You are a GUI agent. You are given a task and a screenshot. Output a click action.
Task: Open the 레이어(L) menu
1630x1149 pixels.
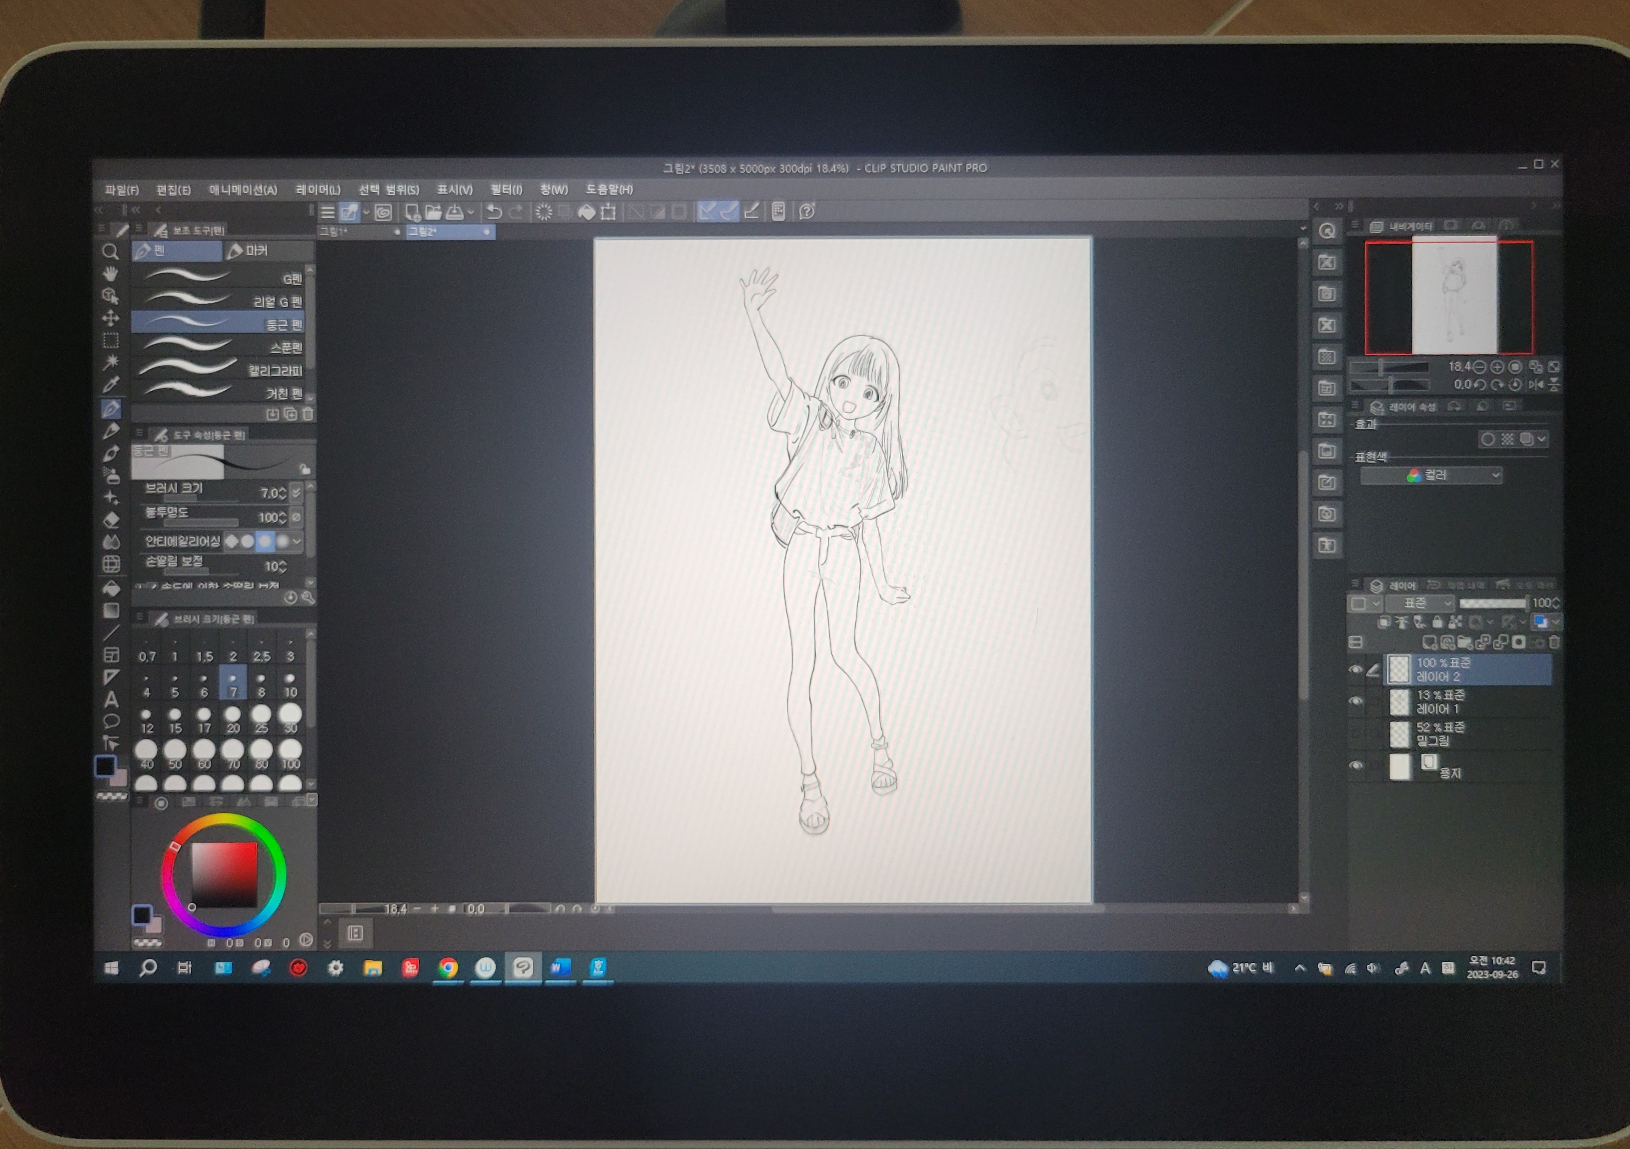pyautogui.click(x=317, y=189)
